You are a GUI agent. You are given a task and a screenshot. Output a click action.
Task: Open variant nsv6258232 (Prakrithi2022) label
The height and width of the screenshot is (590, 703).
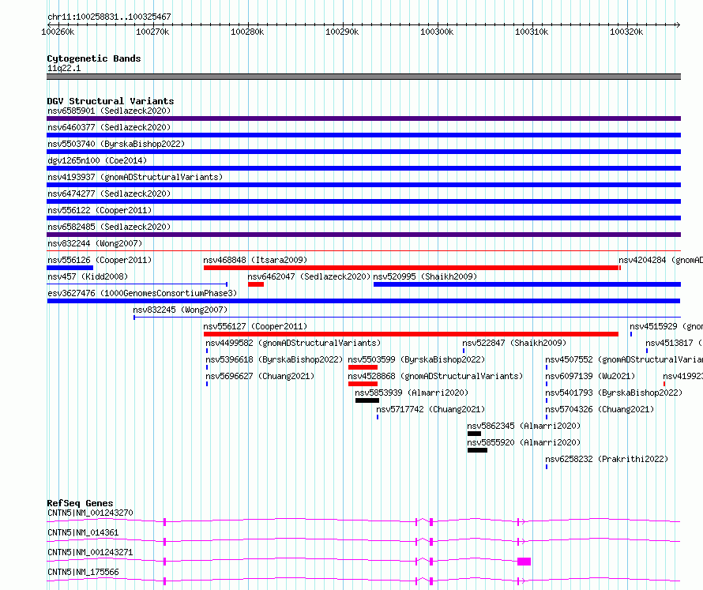(x=607, y=459)
